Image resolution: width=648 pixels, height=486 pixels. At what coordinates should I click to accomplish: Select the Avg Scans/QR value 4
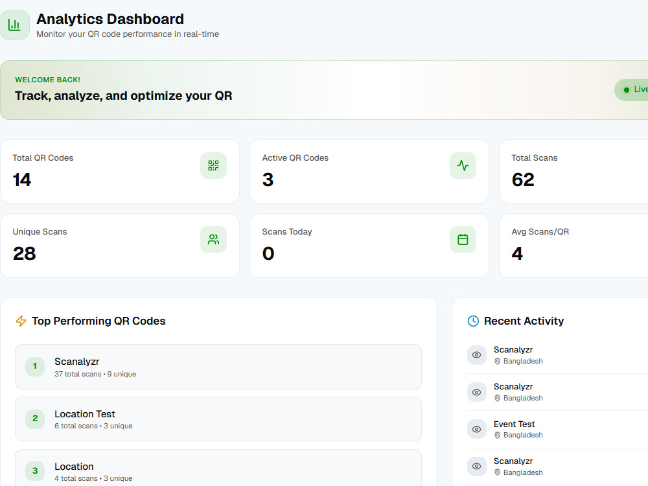pyautogui.click(x=517, y=253)
